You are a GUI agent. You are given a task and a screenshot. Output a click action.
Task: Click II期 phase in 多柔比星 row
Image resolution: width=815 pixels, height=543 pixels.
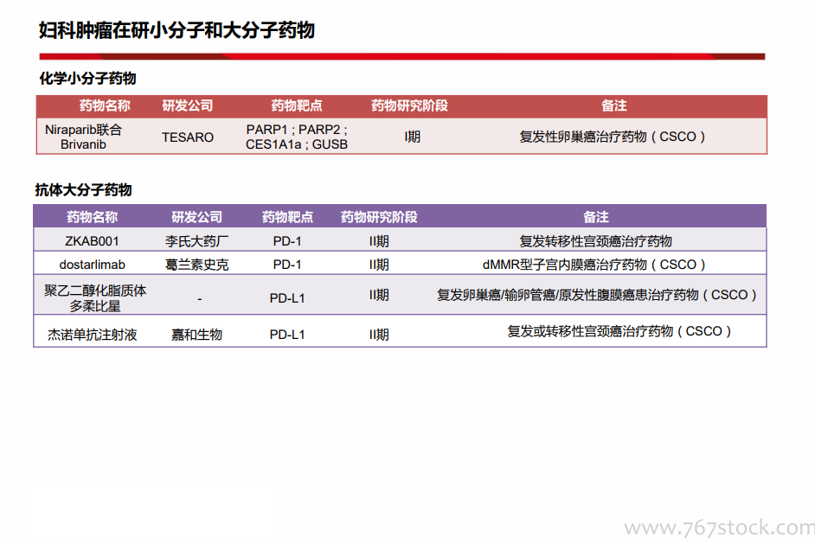(379, 295)
